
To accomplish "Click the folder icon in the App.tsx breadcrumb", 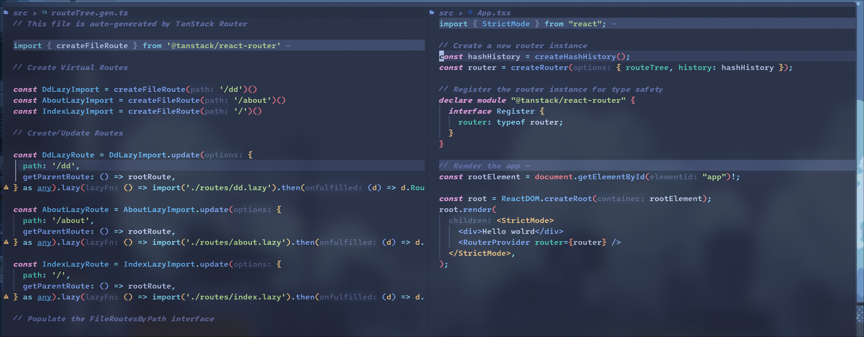I will tap(432, 13).
